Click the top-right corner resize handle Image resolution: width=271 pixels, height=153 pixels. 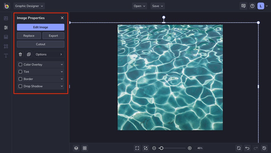tap(258, 22)
